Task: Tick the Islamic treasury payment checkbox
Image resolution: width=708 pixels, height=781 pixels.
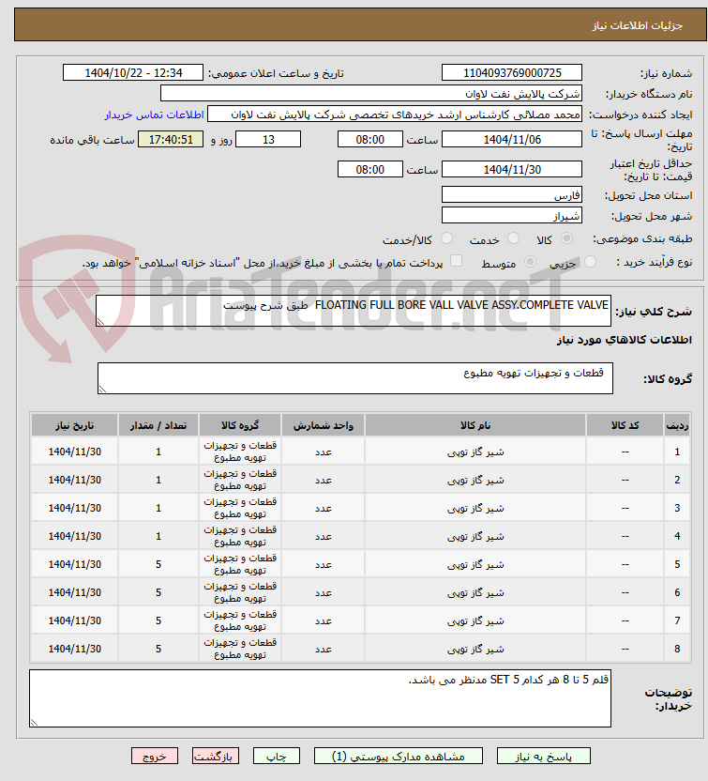Action: point(456,261)
